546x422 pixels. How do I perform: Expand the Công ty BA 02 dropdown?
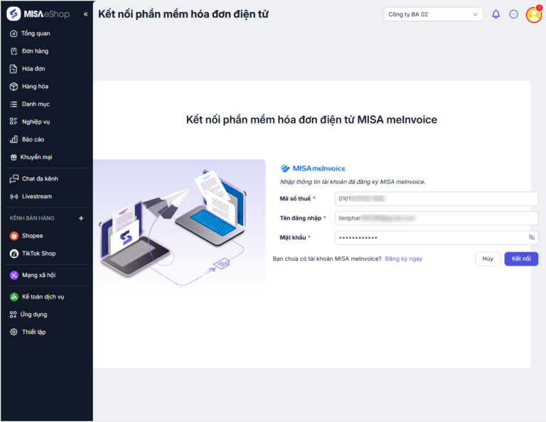tap(433, 14)
